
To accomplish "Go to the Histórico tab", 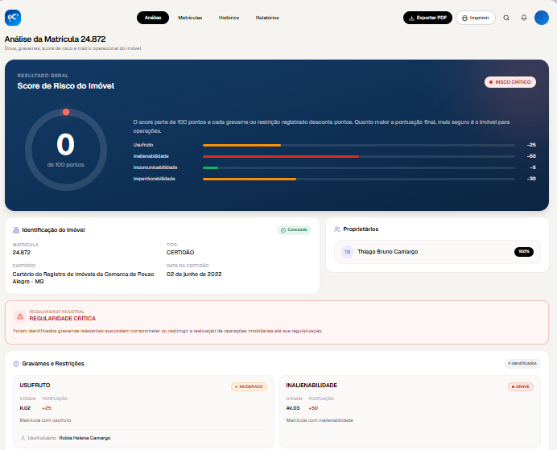I will 229,18.
